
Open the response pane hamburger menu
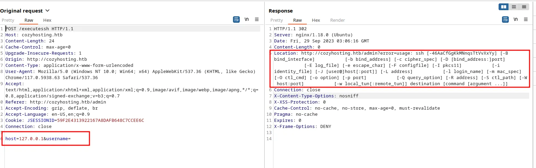(x=526, y=20)
